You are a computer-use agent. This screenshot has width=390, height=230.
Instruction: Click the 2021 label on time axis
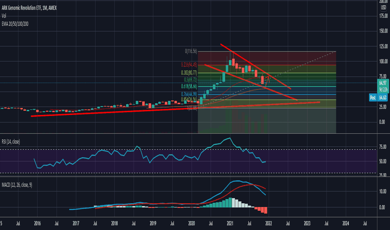pyautogui.click(x=230, y=223)
